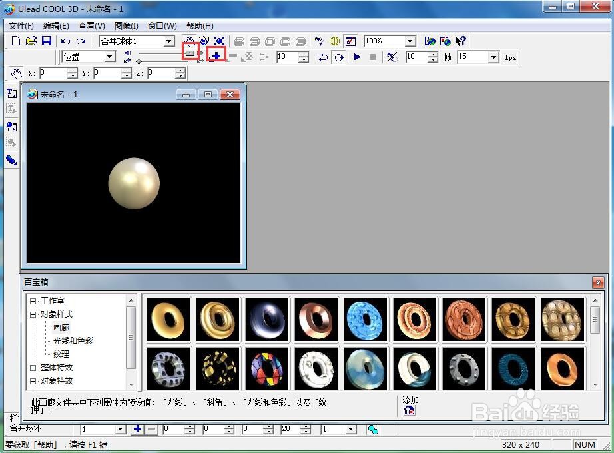Increase the frame count stepper value showing 10

point(432,55)
